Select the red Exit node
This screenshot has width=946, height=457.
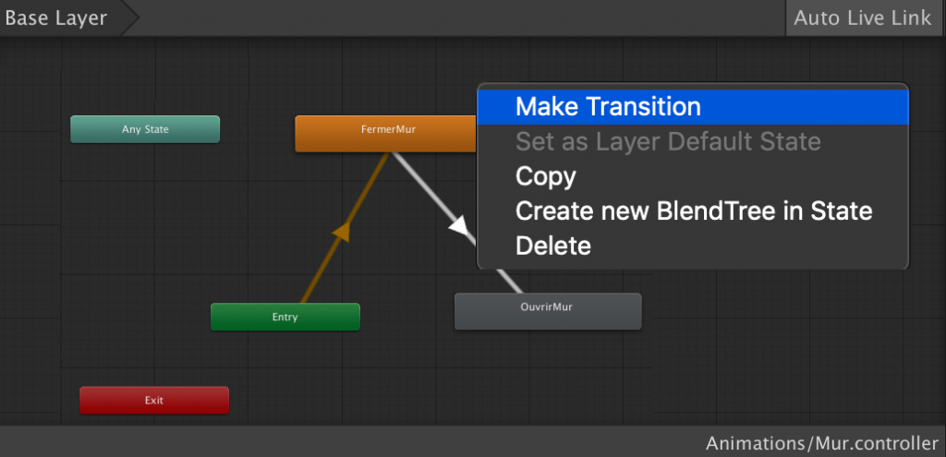click(153, 401)
